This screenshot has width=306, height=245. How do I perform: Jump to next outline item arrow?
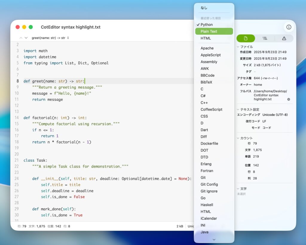pyautogui.click(x=26, y=38)
